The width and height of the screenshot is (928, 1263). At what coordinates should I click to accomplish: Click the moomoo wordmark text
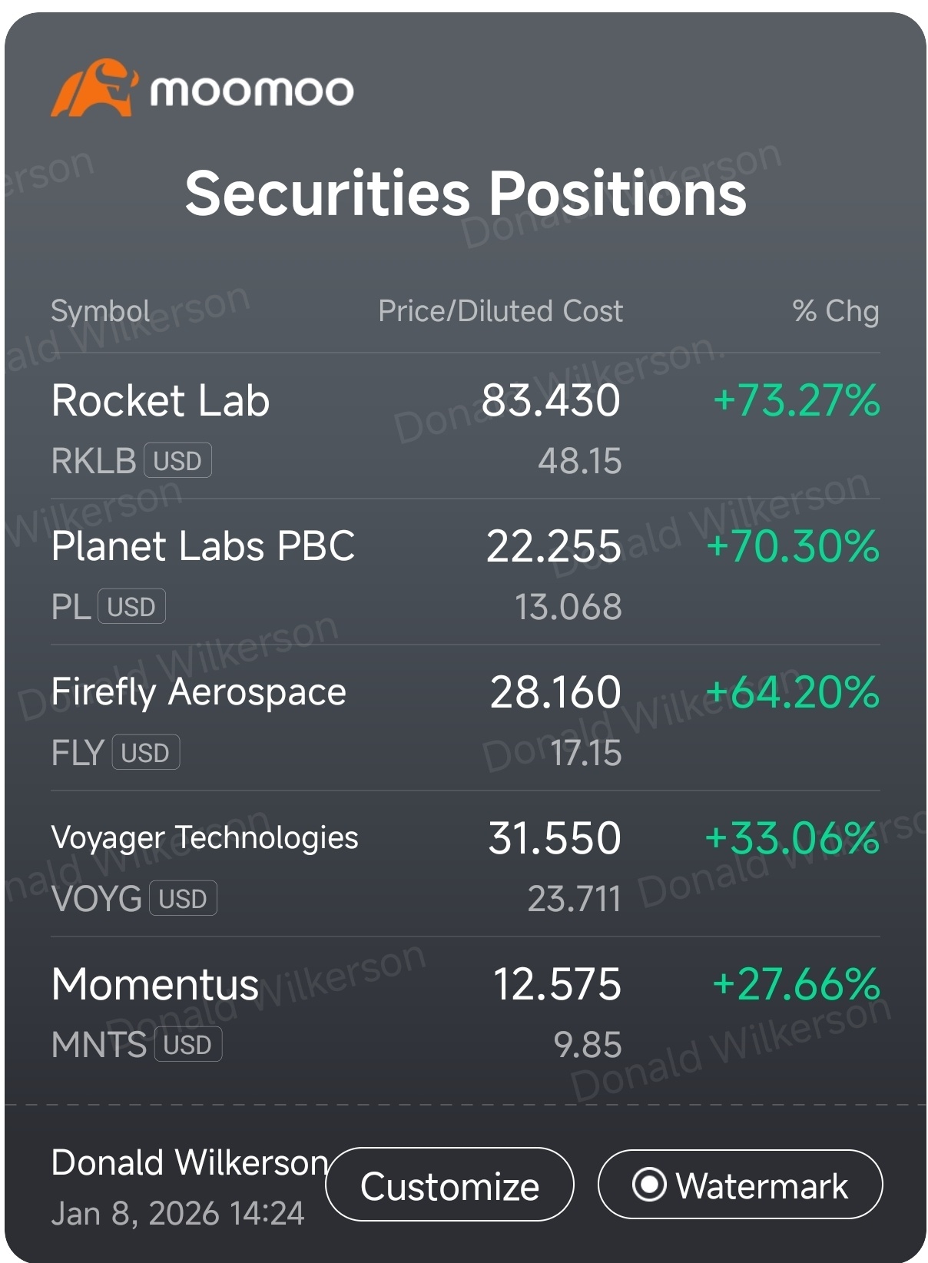252,91
